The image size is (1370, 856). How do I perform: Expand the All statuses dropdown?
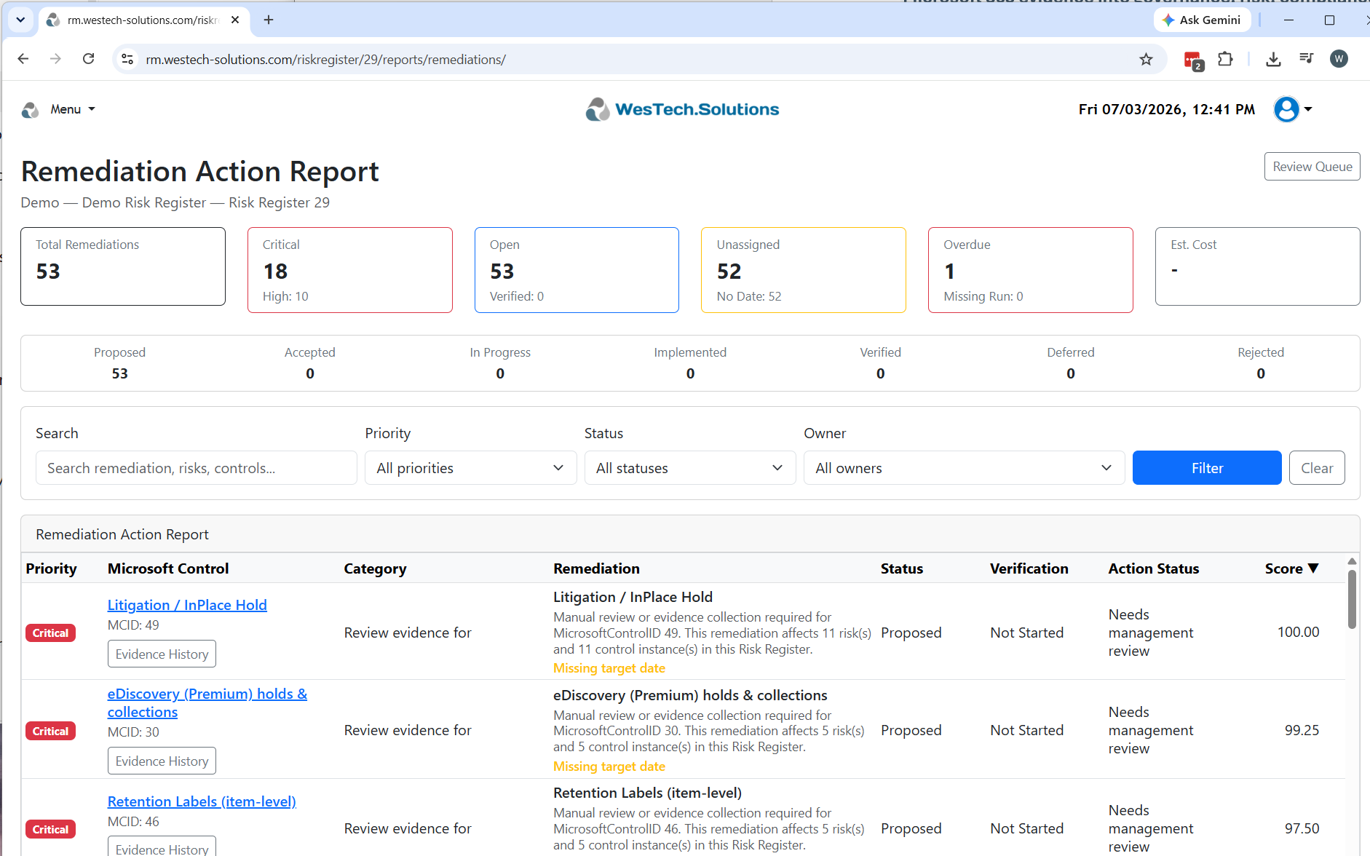click(x=689, y=468)
